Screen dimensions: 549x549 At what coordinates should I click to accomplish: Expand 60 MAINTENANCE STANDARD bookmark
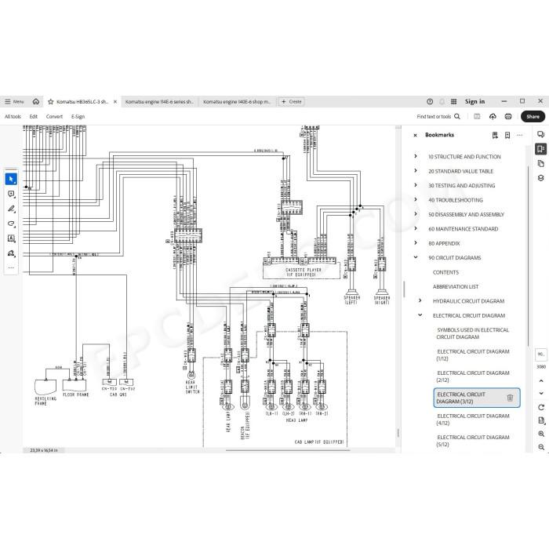(x=416, y=228)
